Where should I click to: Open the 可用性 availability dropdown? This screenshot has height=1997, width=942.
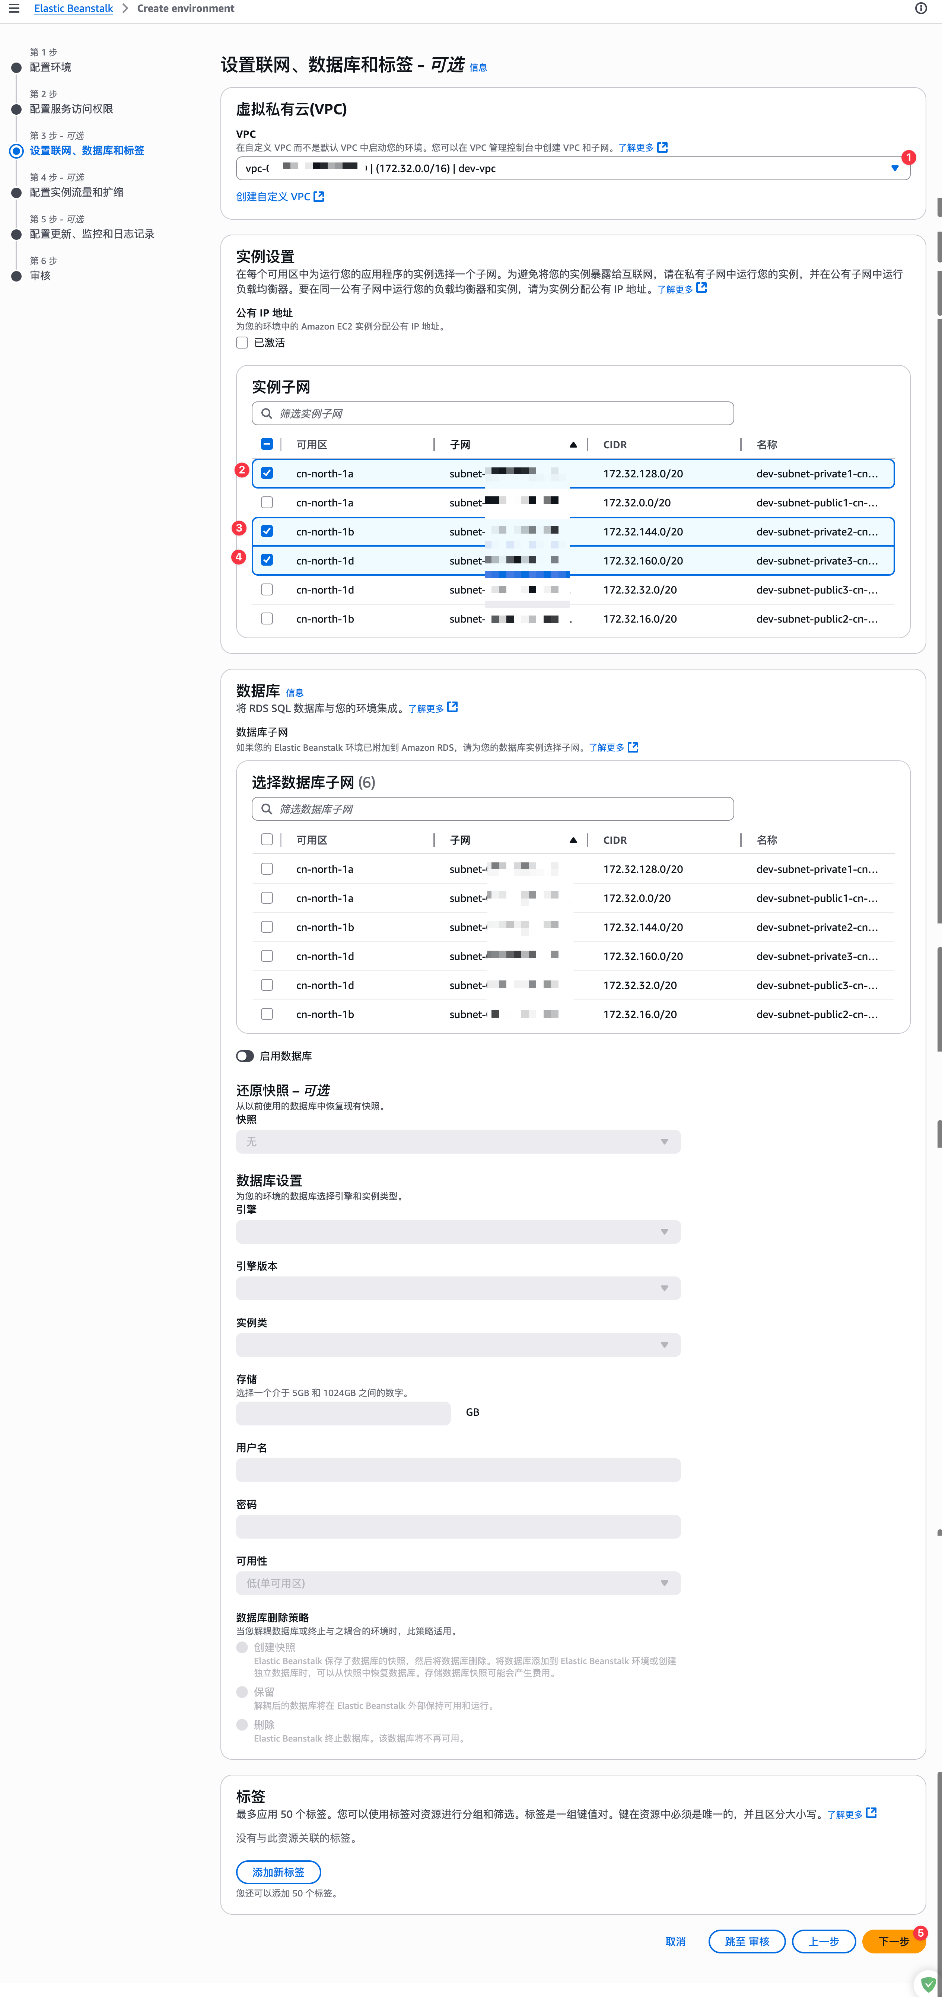point(458,1583)
